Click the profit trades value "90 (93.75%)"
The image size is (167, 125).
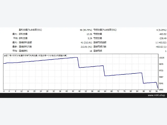(x=86, y=30)
